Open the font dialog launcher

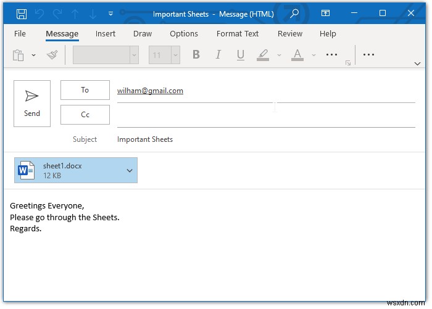348,63
